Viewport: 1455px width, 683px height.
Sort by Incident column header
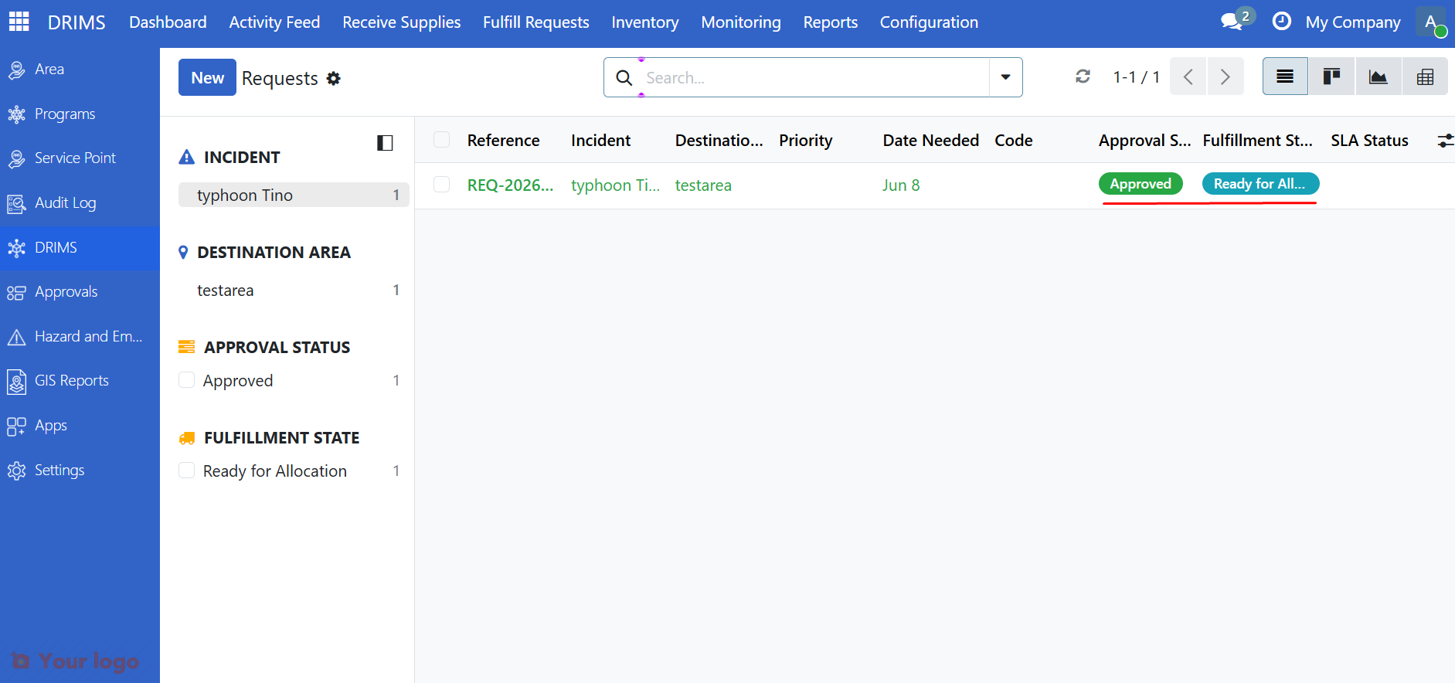pyautogui.click(x=600, y=141)
